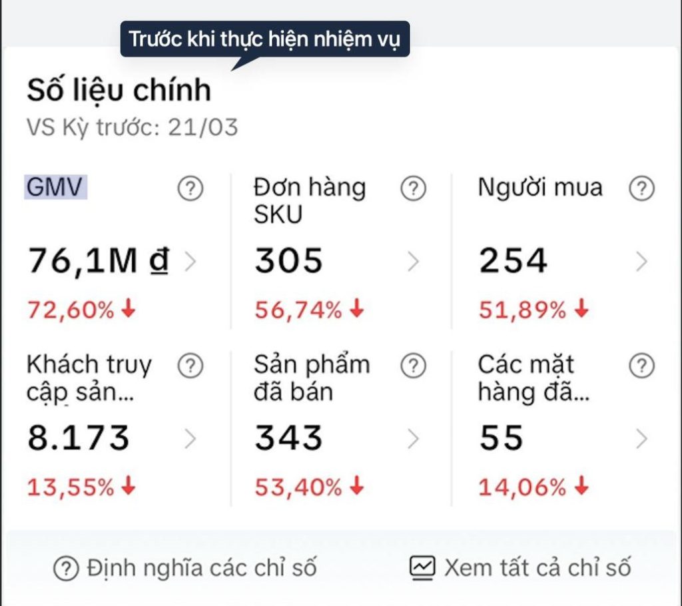Click the chart icon before Xem tất cả chỉ số
682x606 pixels.
pyautogui.click(x=422, y=567)
